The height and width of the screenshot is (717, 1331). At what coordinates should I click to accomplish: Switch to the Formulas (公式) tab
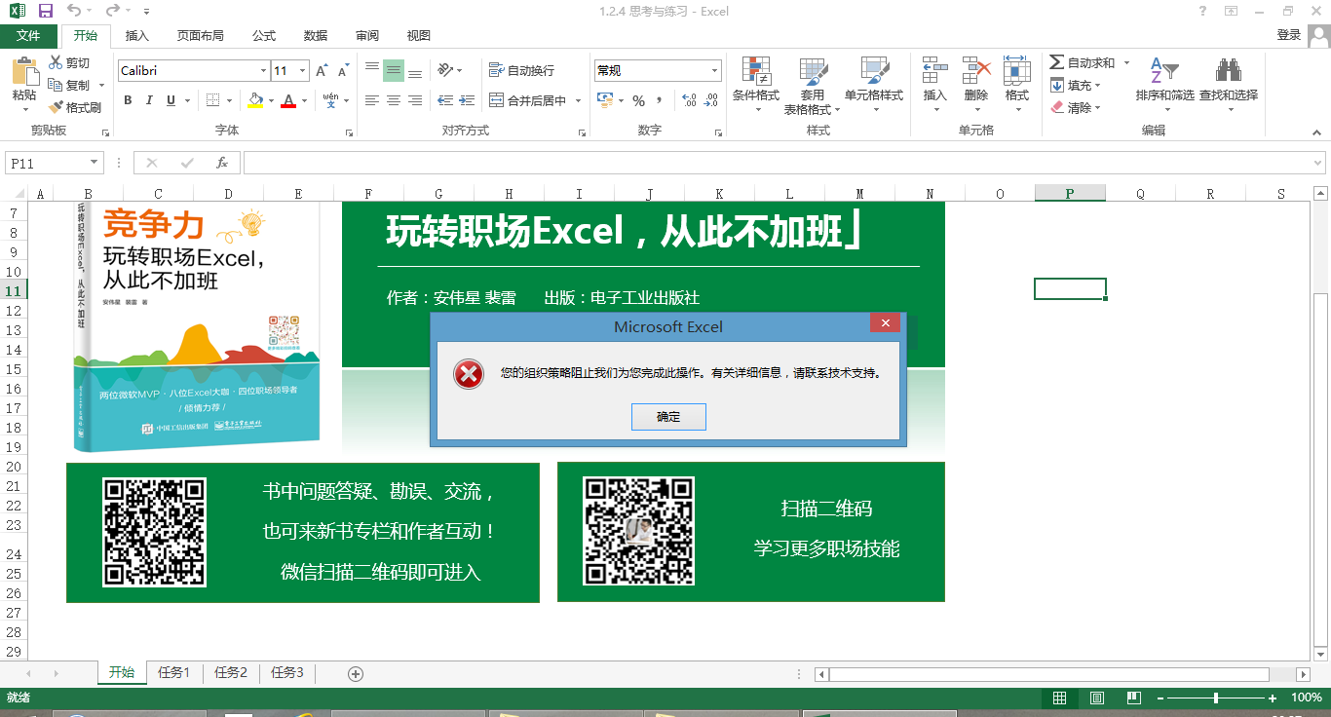[264, 36]
